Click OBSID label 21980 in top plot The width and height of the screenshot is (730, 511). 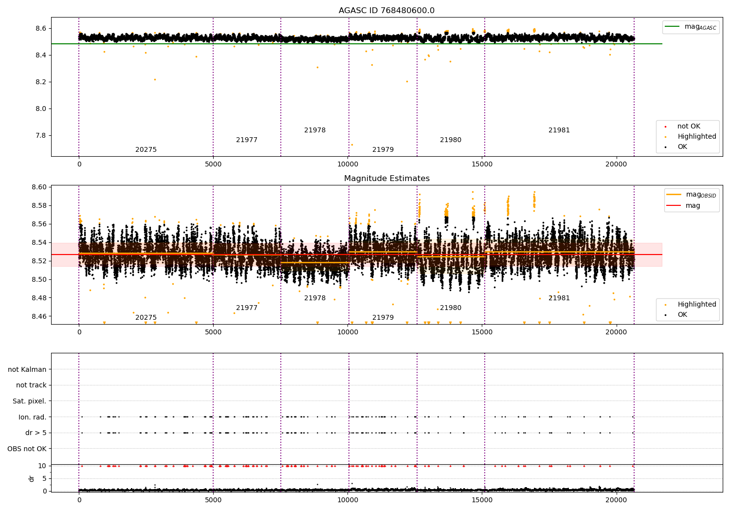click(451, 140)
